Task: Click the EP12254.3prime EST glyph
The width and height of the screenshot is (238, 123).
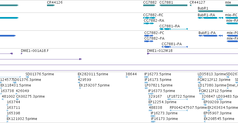Action: (150, 105)
